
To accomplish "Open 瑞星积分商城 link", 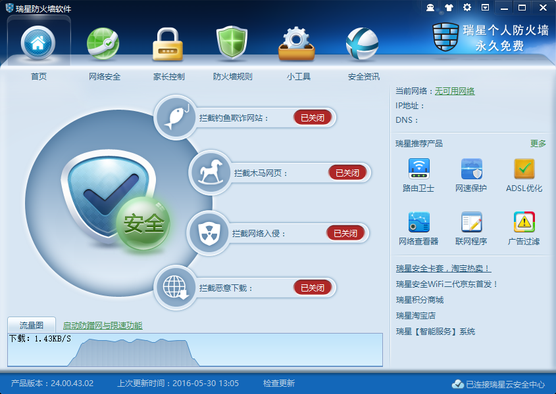I will coord(420,300).
